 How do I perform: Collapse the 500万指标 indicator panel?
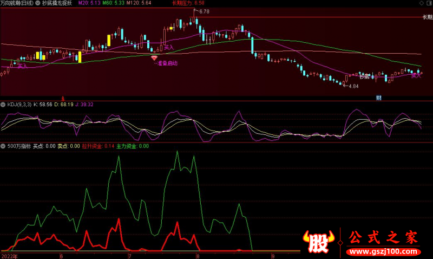(x=3, y=146)
